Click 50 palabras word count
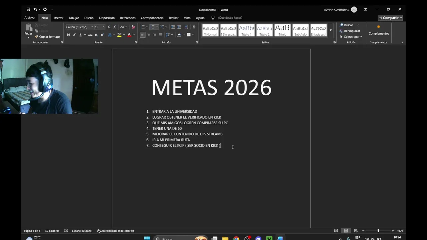The height and width of the screenshot is (240, 427). (x=52, y=231)
